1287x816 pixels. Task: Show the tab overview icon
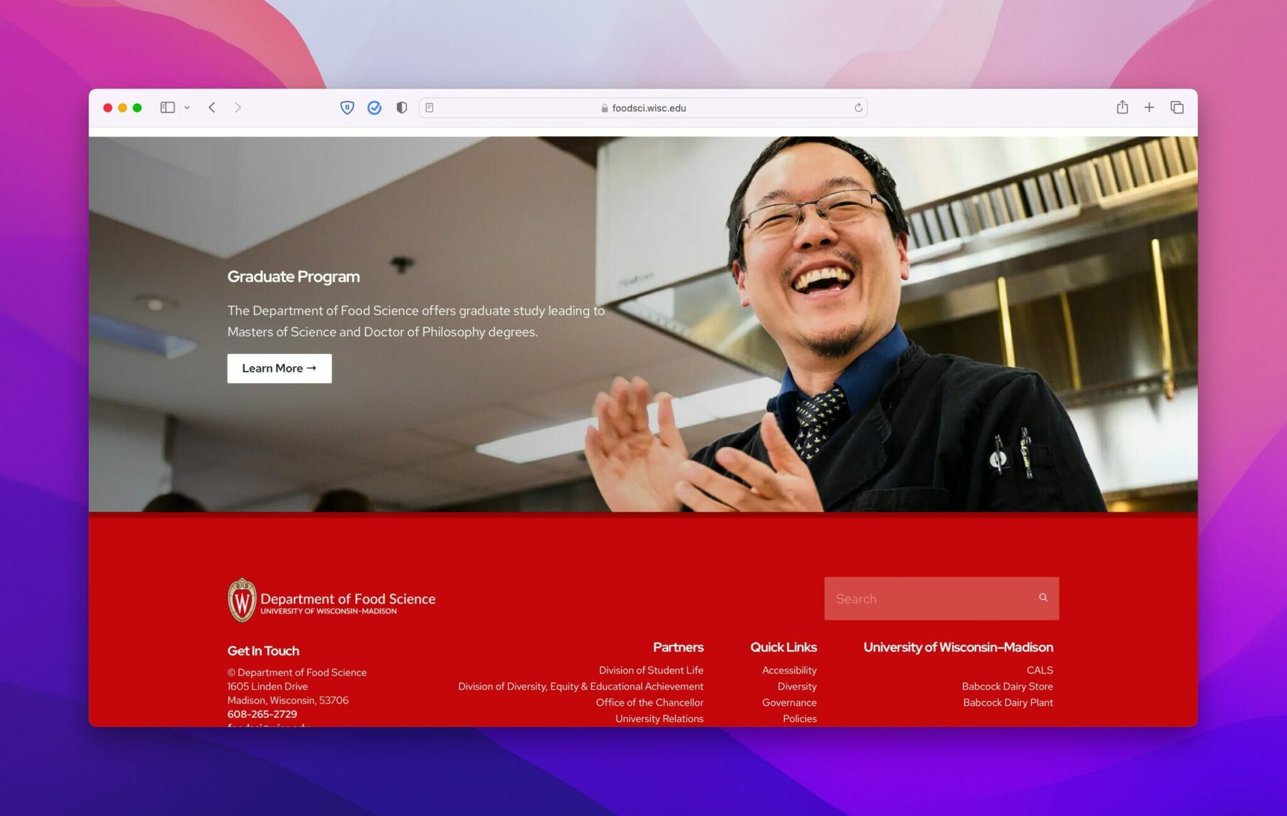coord(1177,108)
